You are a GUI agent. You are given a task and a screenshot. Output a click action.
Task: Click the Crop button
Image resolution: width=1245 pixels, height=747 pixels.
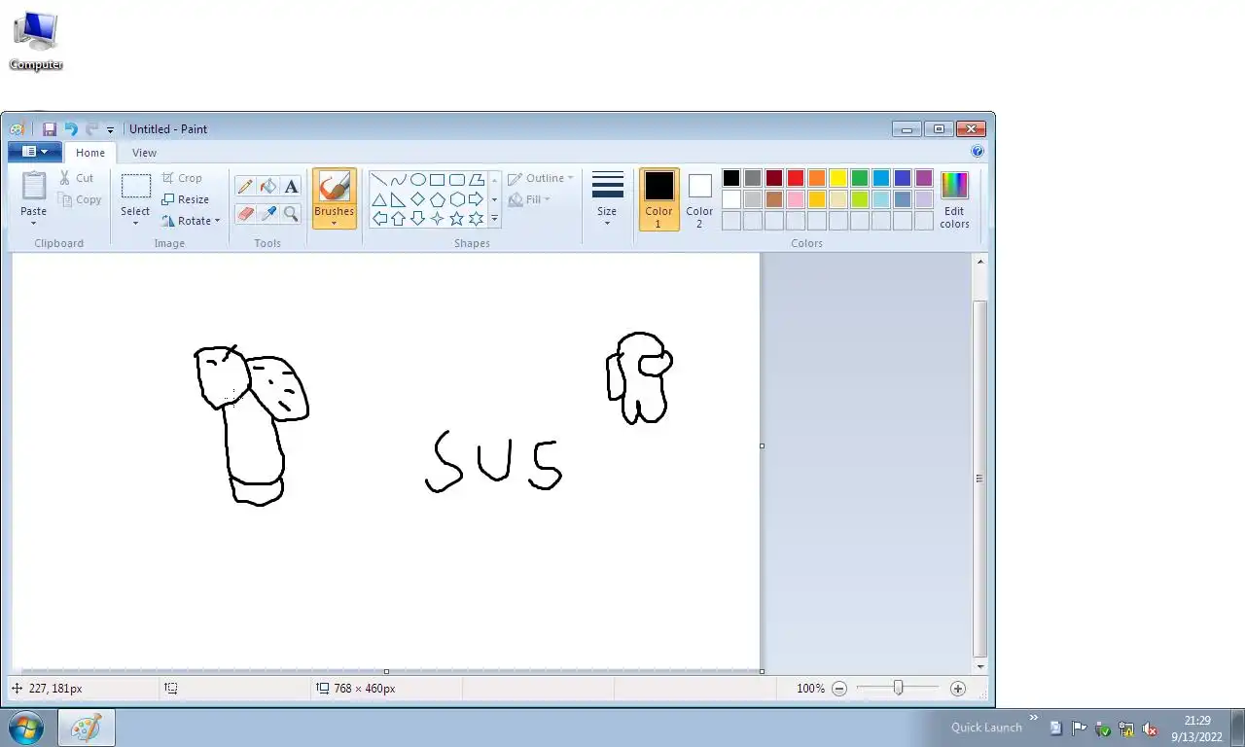182,178
